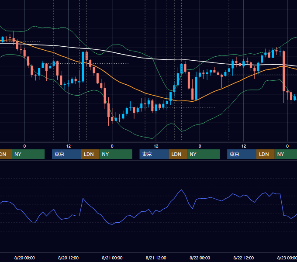Click hour label 12 above 8/21 12:00
The image size is (297, 262).
(156, 146)
